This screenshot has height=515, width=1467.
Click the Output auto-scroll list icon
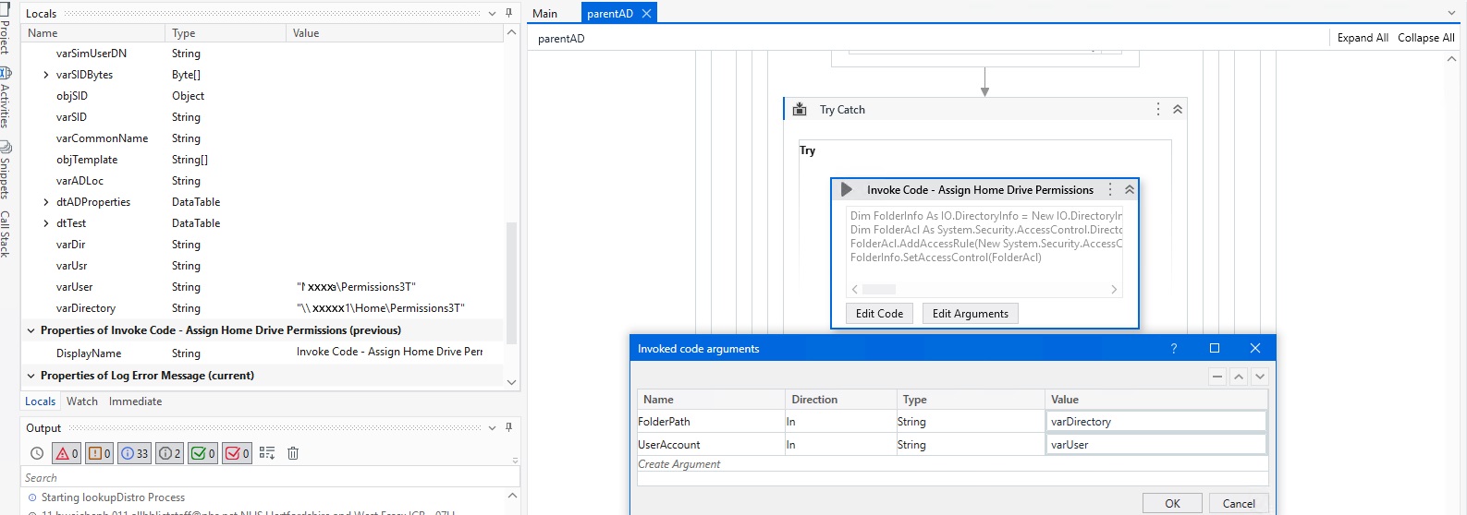coord(267,453)
